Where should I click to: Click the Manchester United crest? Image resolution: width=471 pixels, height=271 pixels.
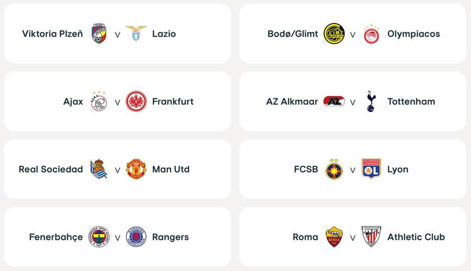tap(136, 170)
